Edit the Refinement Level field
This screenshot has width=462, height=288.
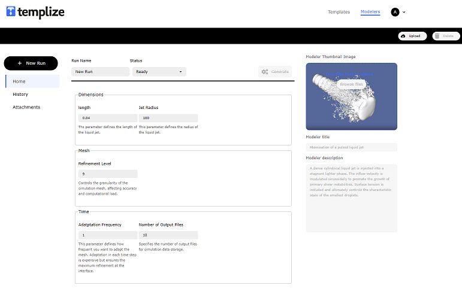pyautogui.click(x=108, y=174)
